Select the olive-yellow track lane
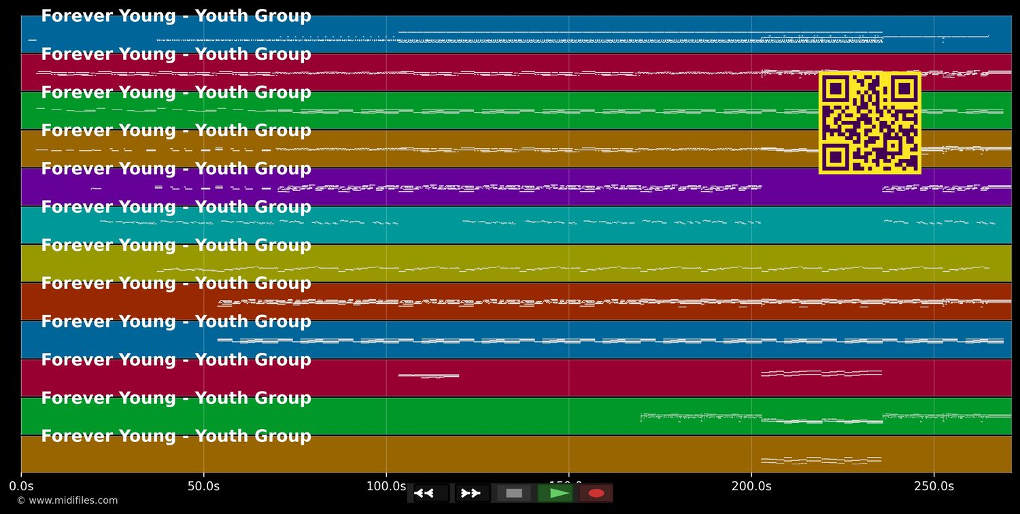 click(516, 263)
